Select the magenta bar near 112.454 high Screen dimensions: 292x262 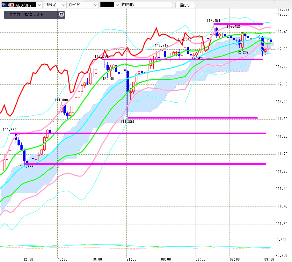click(238, 24)
